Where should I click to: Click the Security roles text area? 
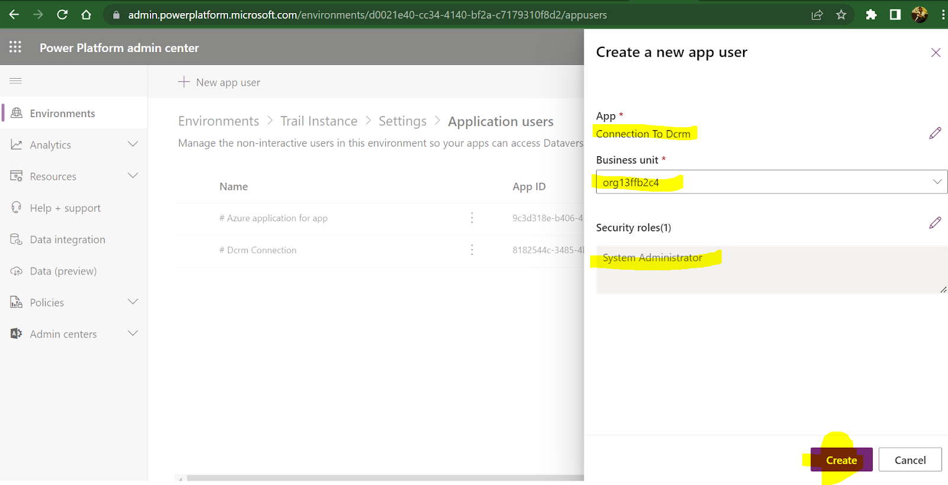coord(771,269)
